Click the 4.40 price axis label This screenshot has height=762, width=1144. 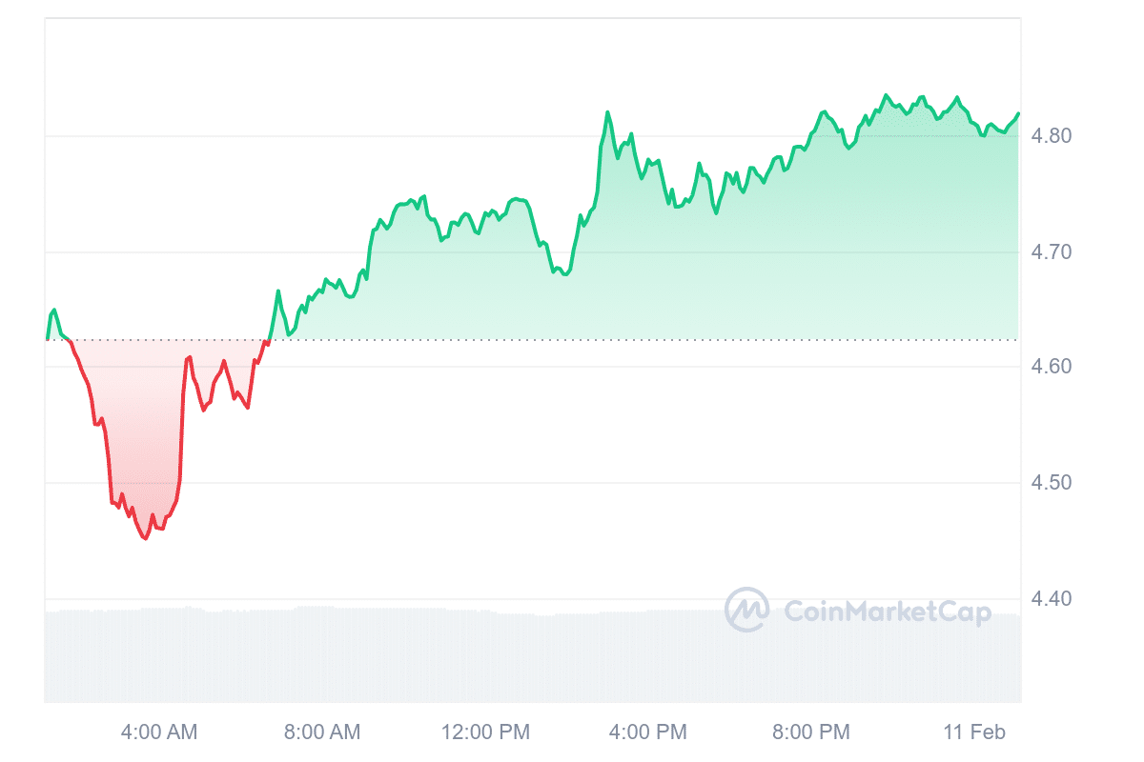tap(1052, 598)
